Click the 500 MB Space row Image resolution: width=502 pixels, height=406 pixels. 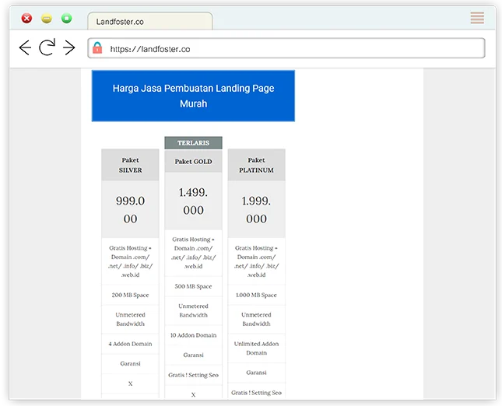tap(193, 286)
